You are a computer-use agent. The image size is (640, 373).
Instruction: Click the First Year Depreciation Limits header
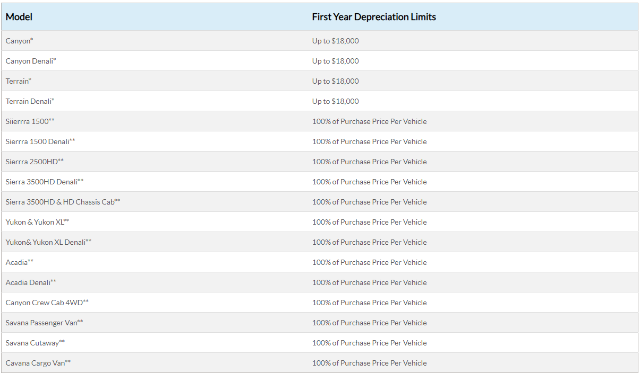click(x=374, y=17)
